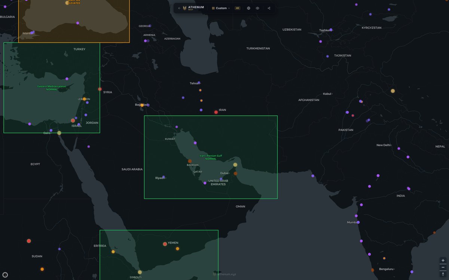The width and height of the screenshot is (449, 280).
Task: Select the purple marker at Mumbai
Action: (x=358, y=222)
